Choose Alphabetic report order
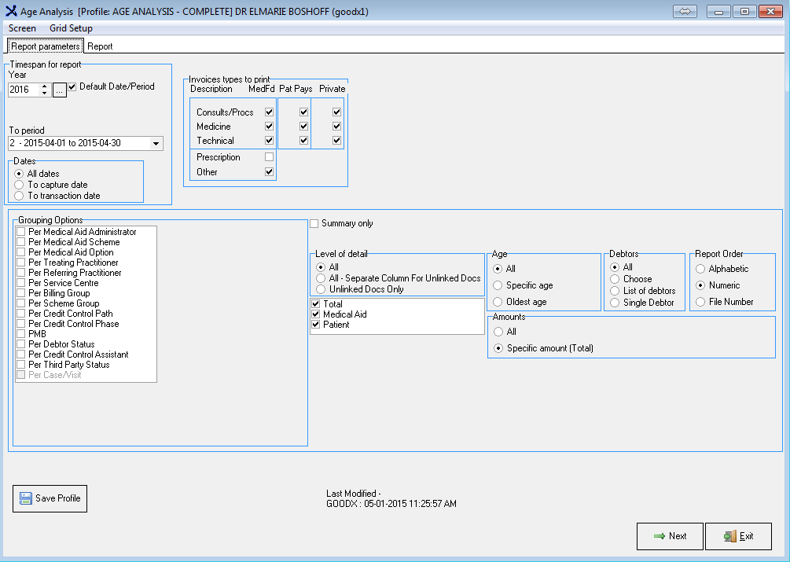 click(x=700, y=269)
